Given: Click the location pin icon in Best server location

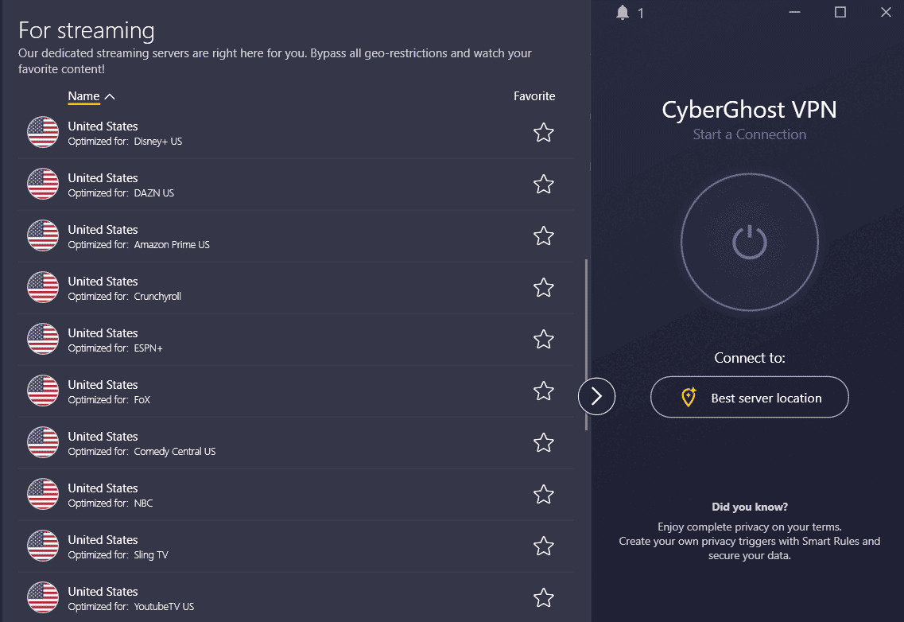Looking at the screenshot, I should 689,397.
